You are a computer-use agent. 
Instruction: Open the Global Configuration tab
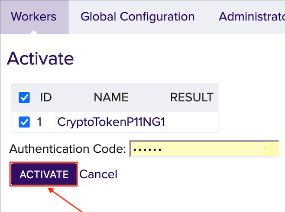coord(137,17)
